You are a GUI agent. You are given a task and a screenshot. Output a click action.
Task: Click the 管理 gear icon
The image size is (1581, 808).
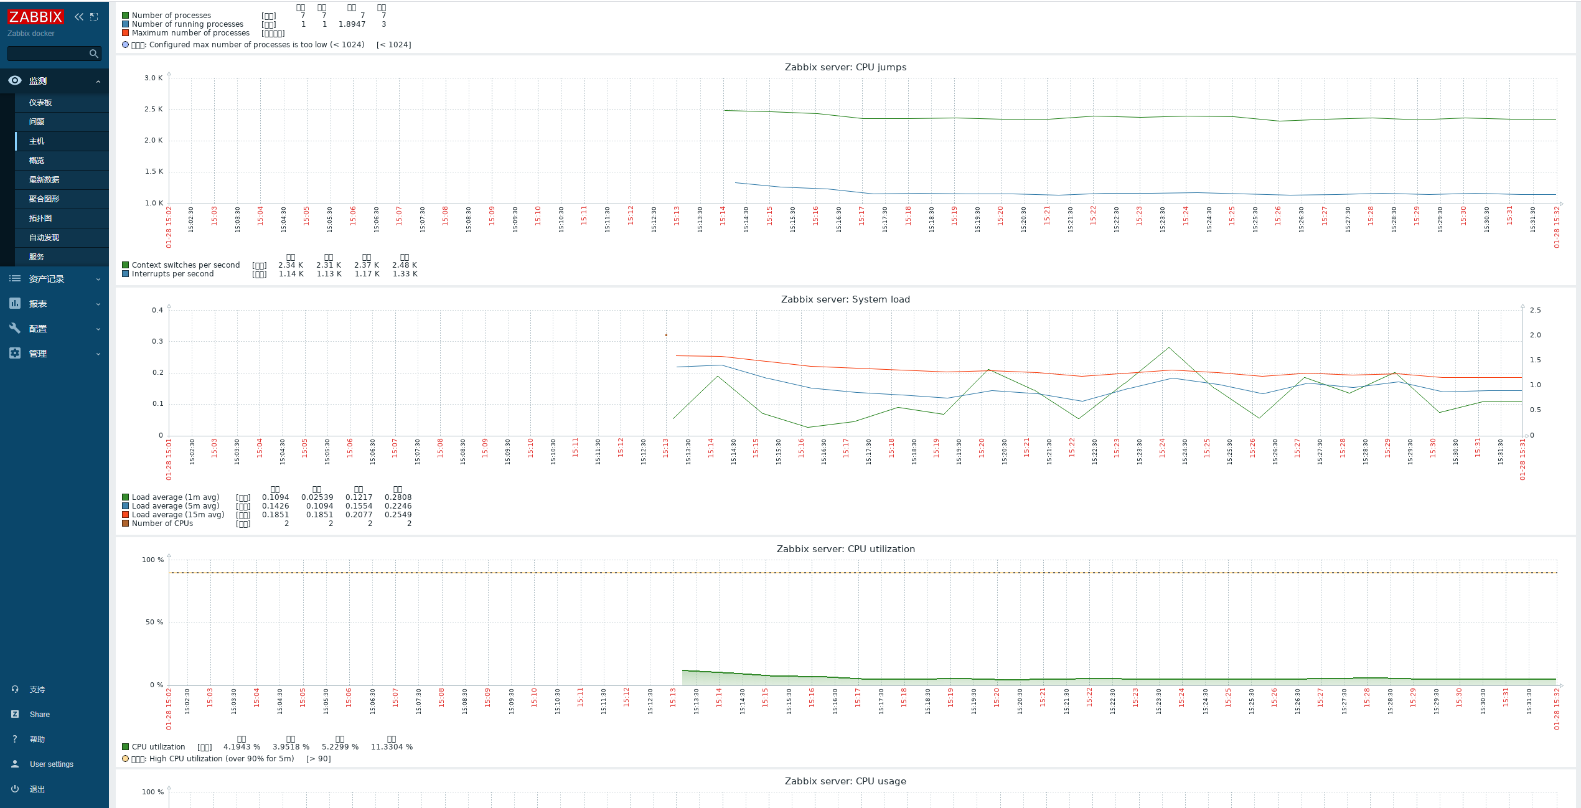point(15,353)
